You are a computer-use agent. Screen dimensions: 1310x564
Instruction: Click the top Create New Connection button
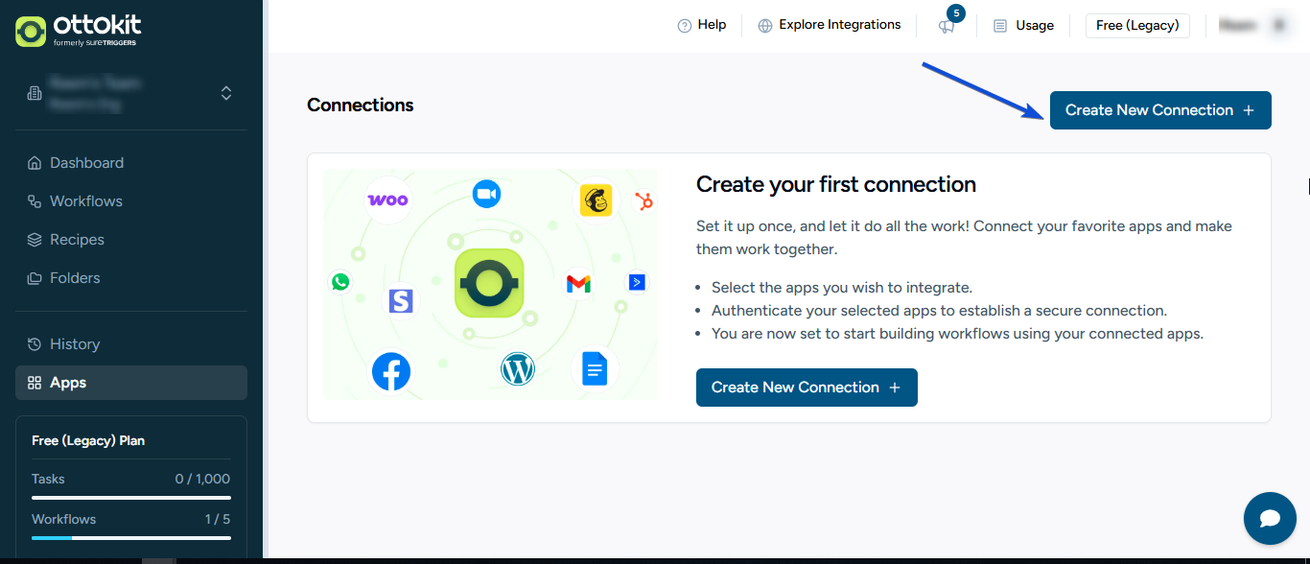point(1160,110)
